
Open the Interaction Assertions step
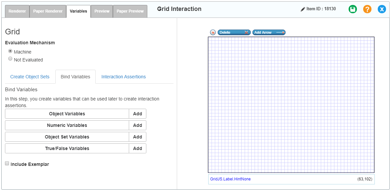click(124, 77)
